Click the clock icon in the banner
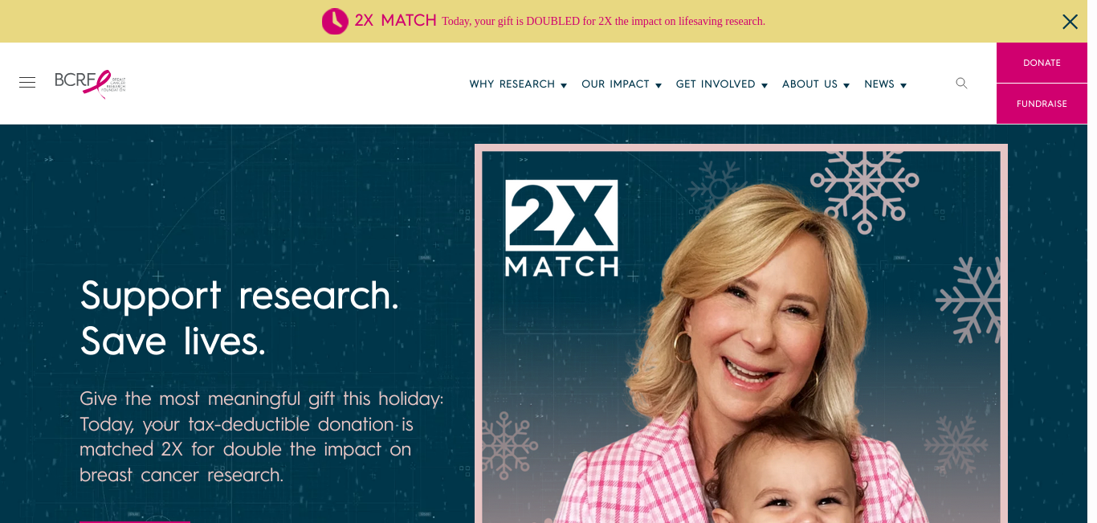 click(335, 21)
